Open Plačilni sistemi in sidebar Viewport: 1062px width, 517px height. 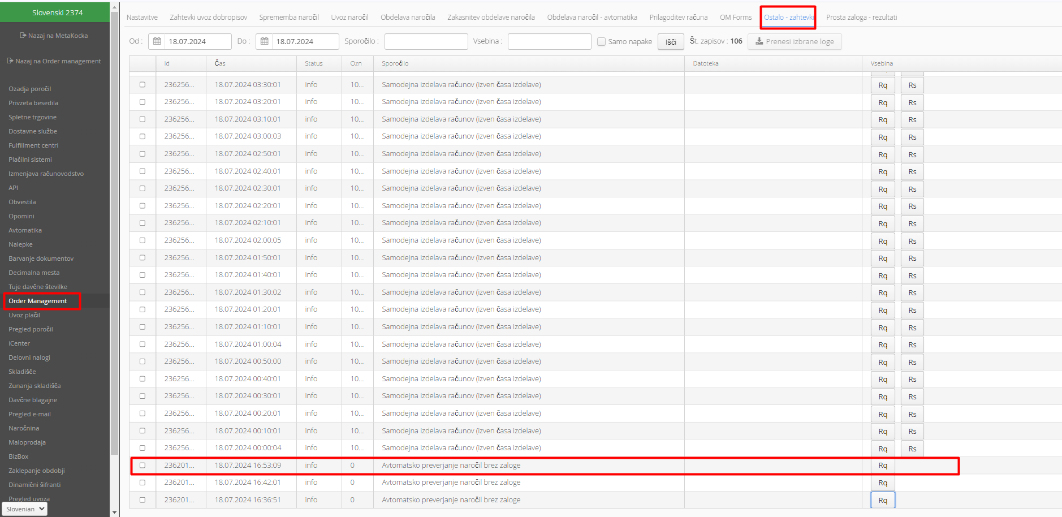point(31,160)
